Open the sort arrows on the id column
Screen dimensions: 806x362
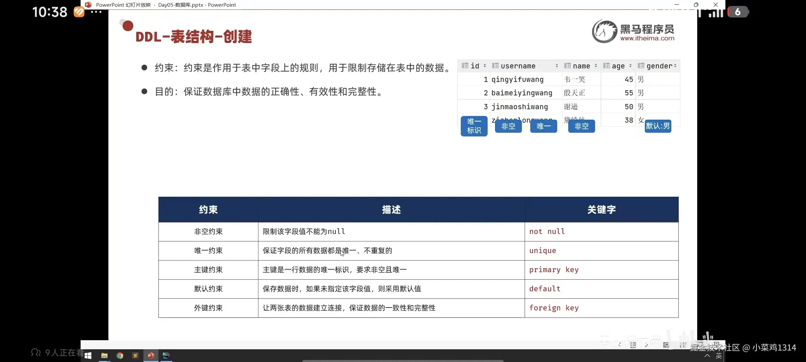[x=484, y=66]
